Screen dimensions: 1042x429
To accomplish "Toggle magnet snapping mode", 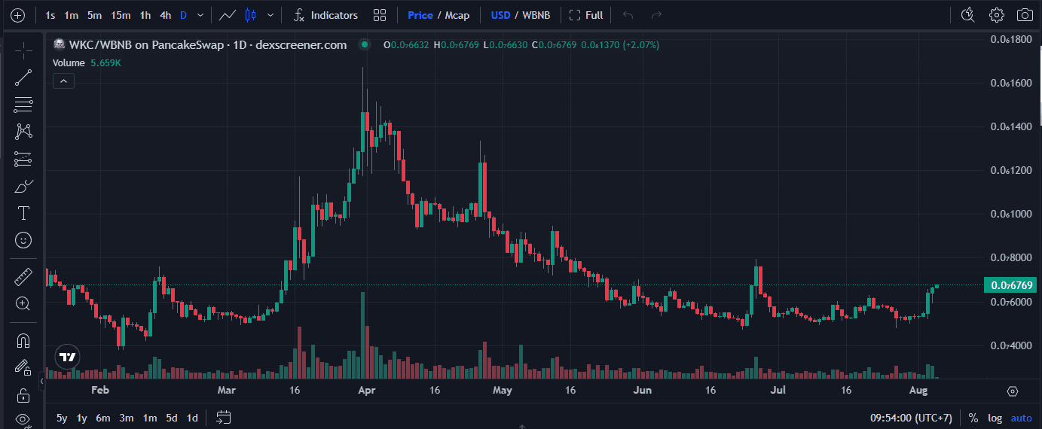I will [x=23, y=340].
